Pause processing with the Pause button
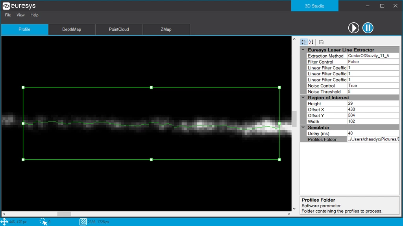Image resolution: width=403 pixels, height=226 pixels. click(x=368, y=28)
